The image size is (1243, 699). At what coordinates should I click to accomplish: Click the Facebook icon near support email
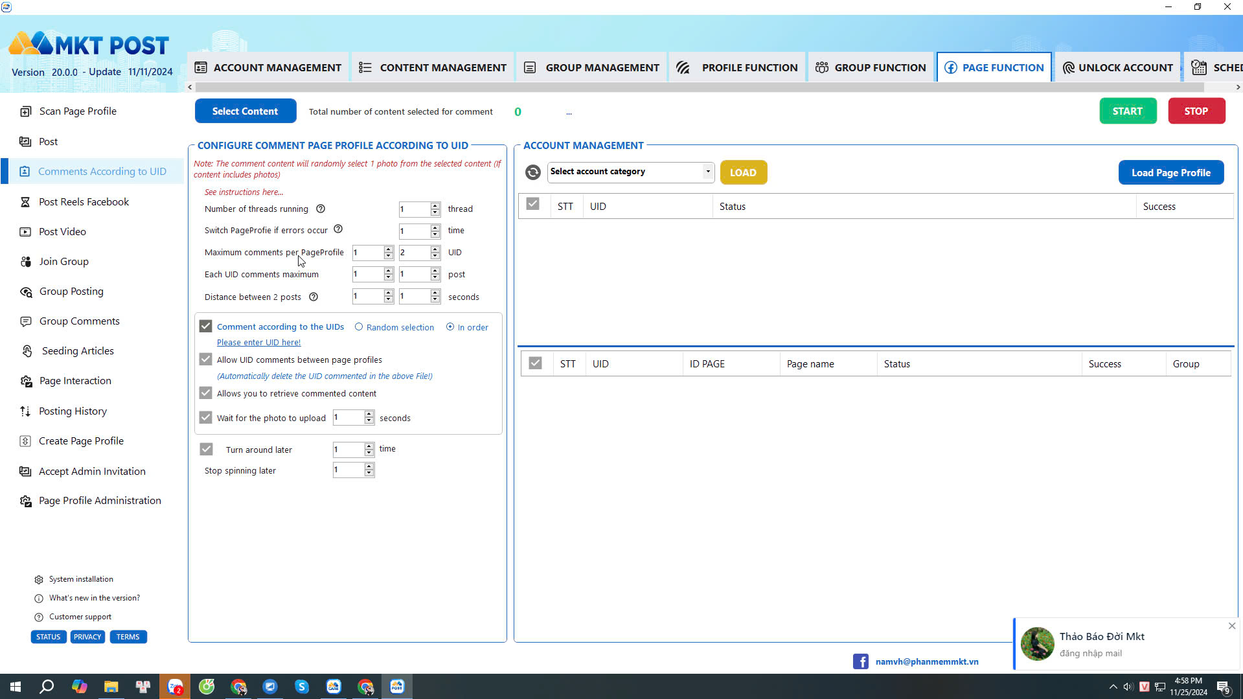tap(860, 661)
